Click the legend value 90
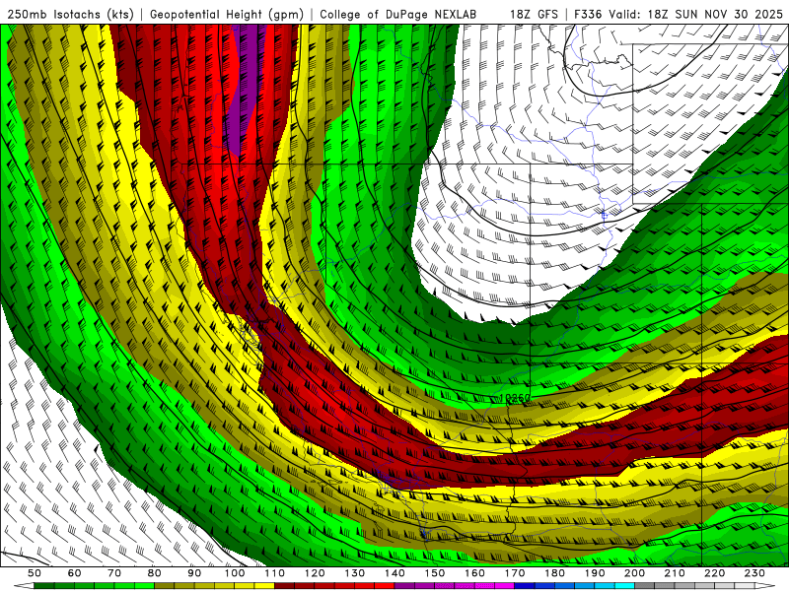 click(x=194, y=573)
